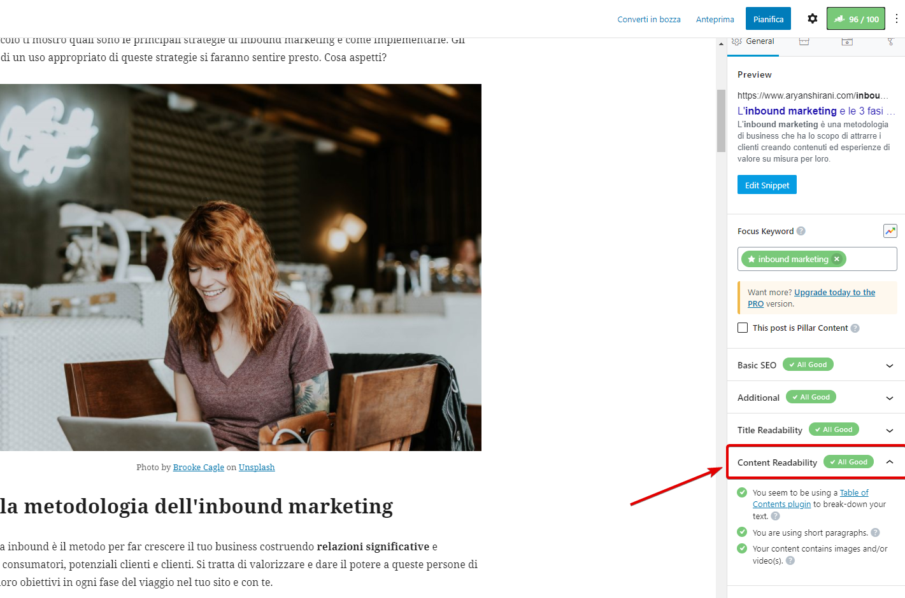Switch to the General tab

point(753,42)
